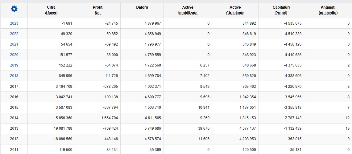Click the Profit Net column header

click(x=98, y=10)
